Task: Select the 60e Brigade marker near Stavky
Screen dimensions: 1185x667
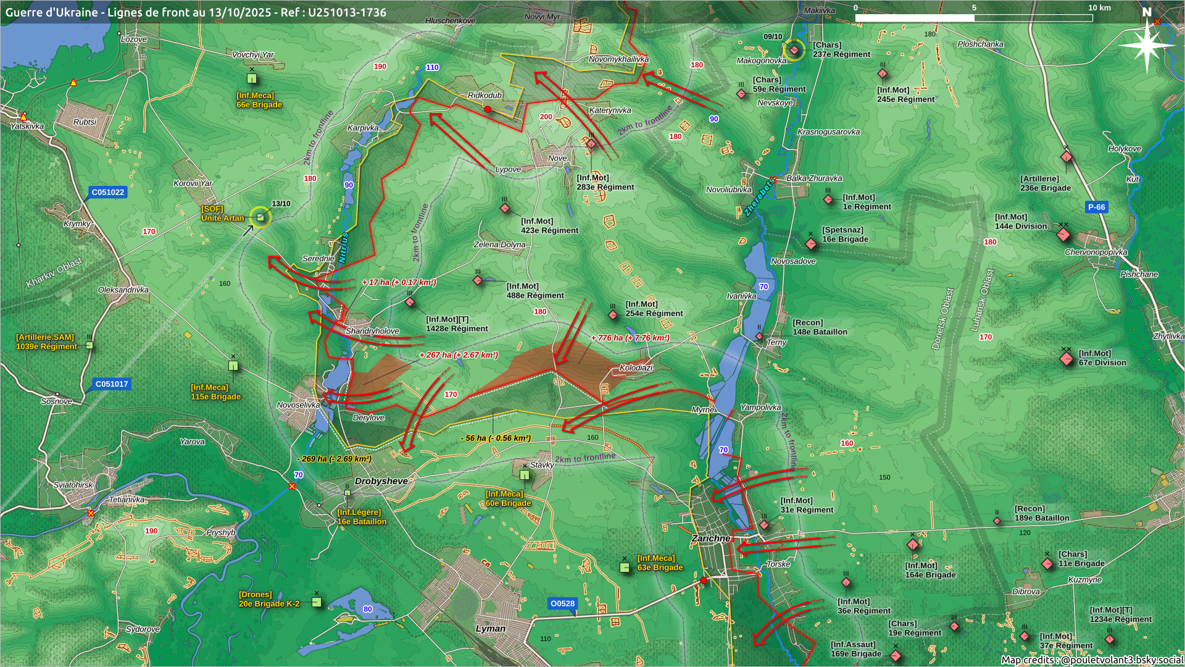Action: tap(524, 475)
